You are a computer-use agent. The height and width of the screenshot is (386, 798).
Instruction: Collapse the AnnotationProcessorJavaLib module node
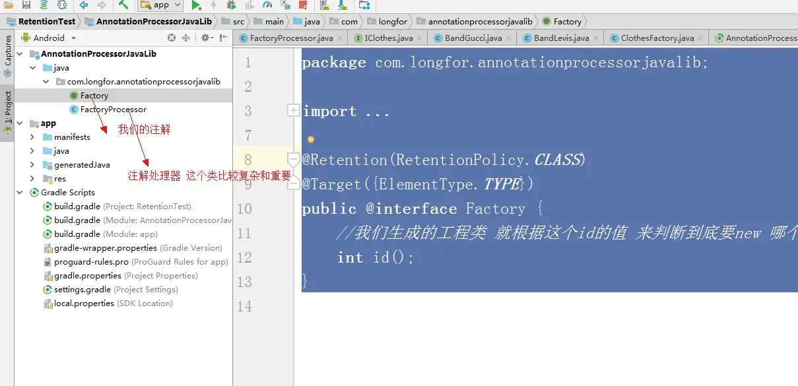(20, 54)
